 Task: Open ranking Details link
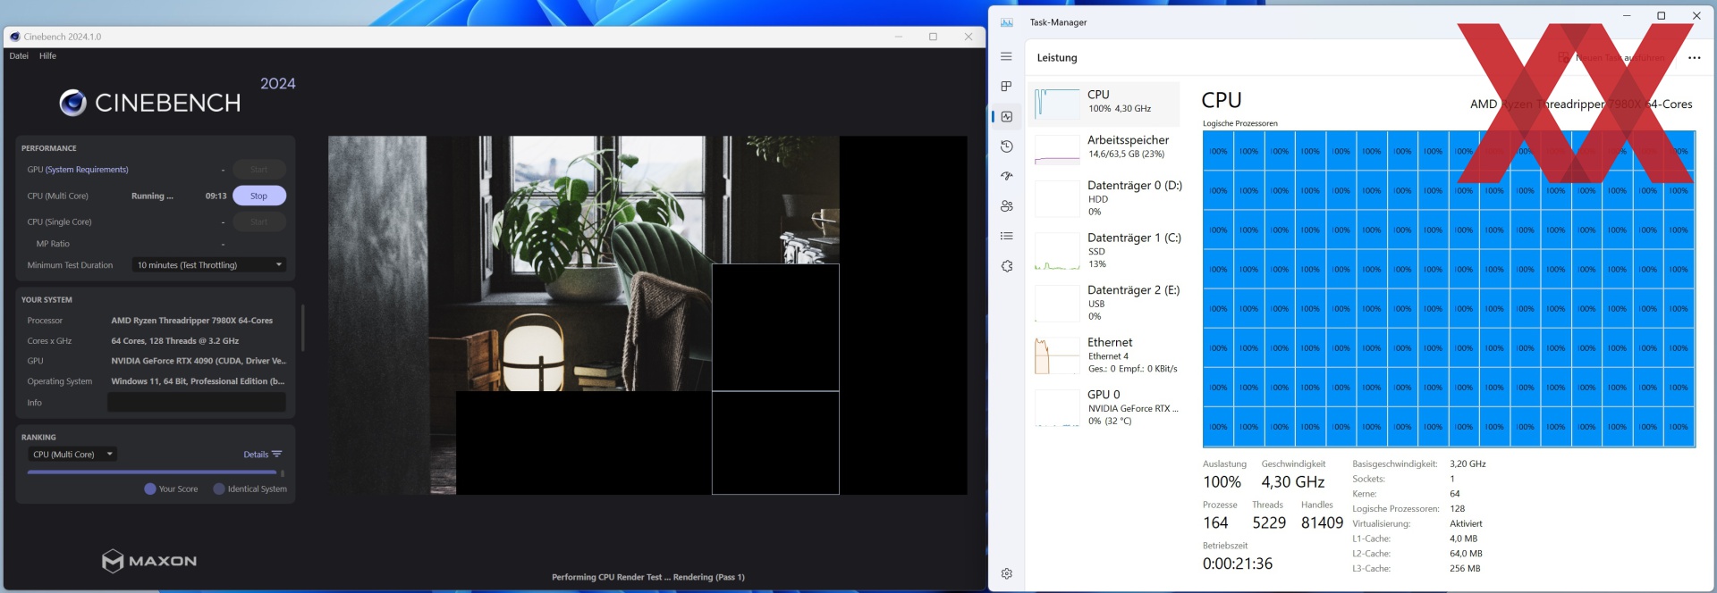(x=256, y=455)
